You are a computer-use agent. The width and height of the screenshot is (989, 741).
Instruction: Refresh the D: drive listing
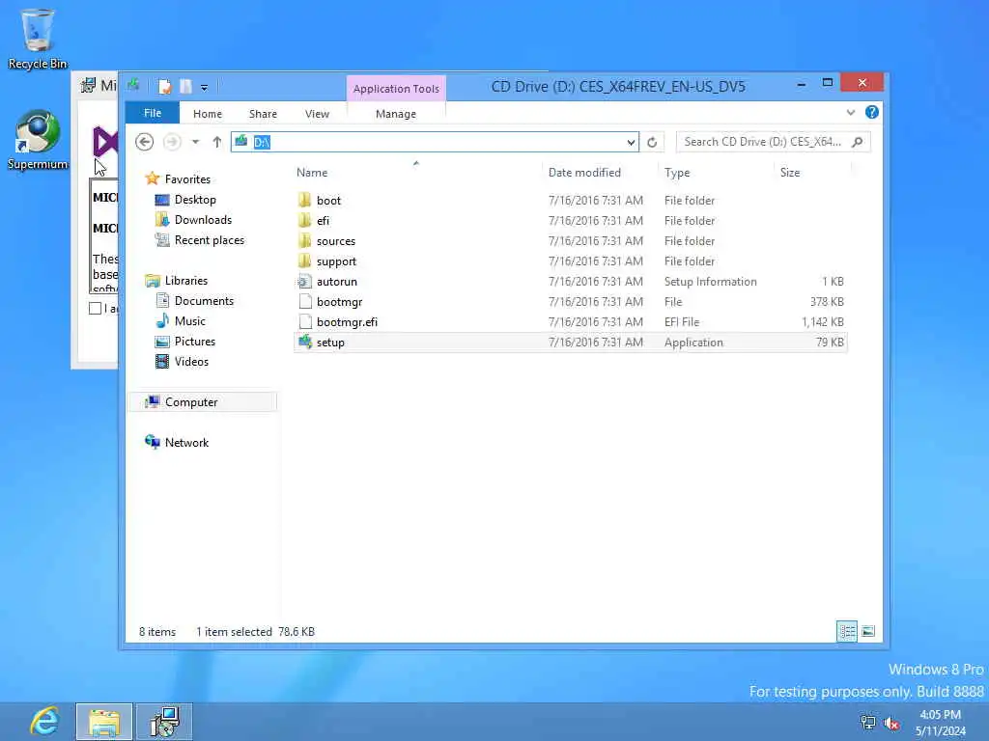tap(652, 143)
